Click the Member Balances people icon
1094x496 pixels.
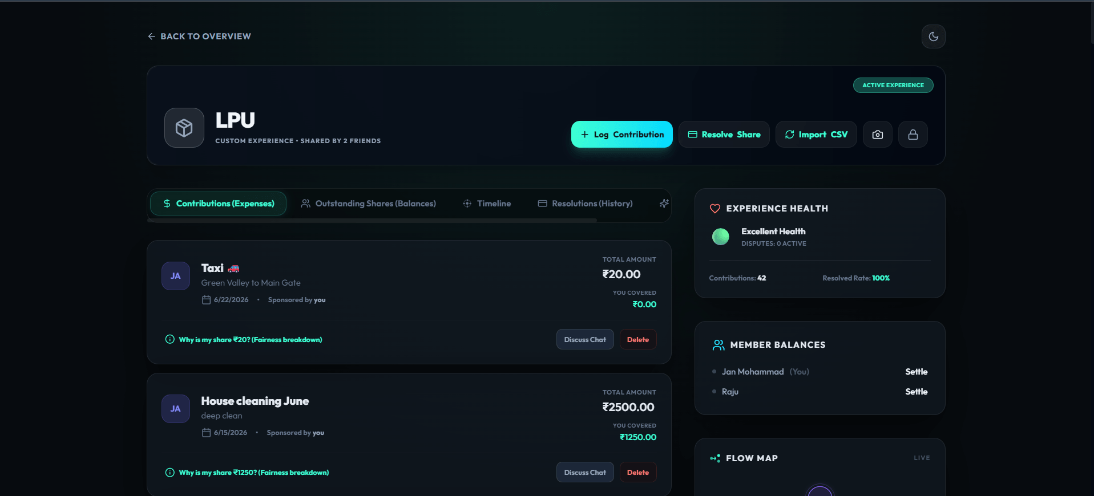(718, 345)
